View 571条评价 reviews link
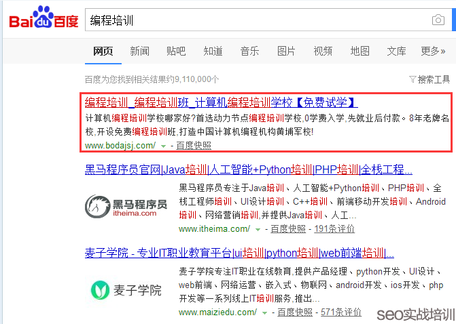Viewport: 456px width, 324px height. point(341,312)
